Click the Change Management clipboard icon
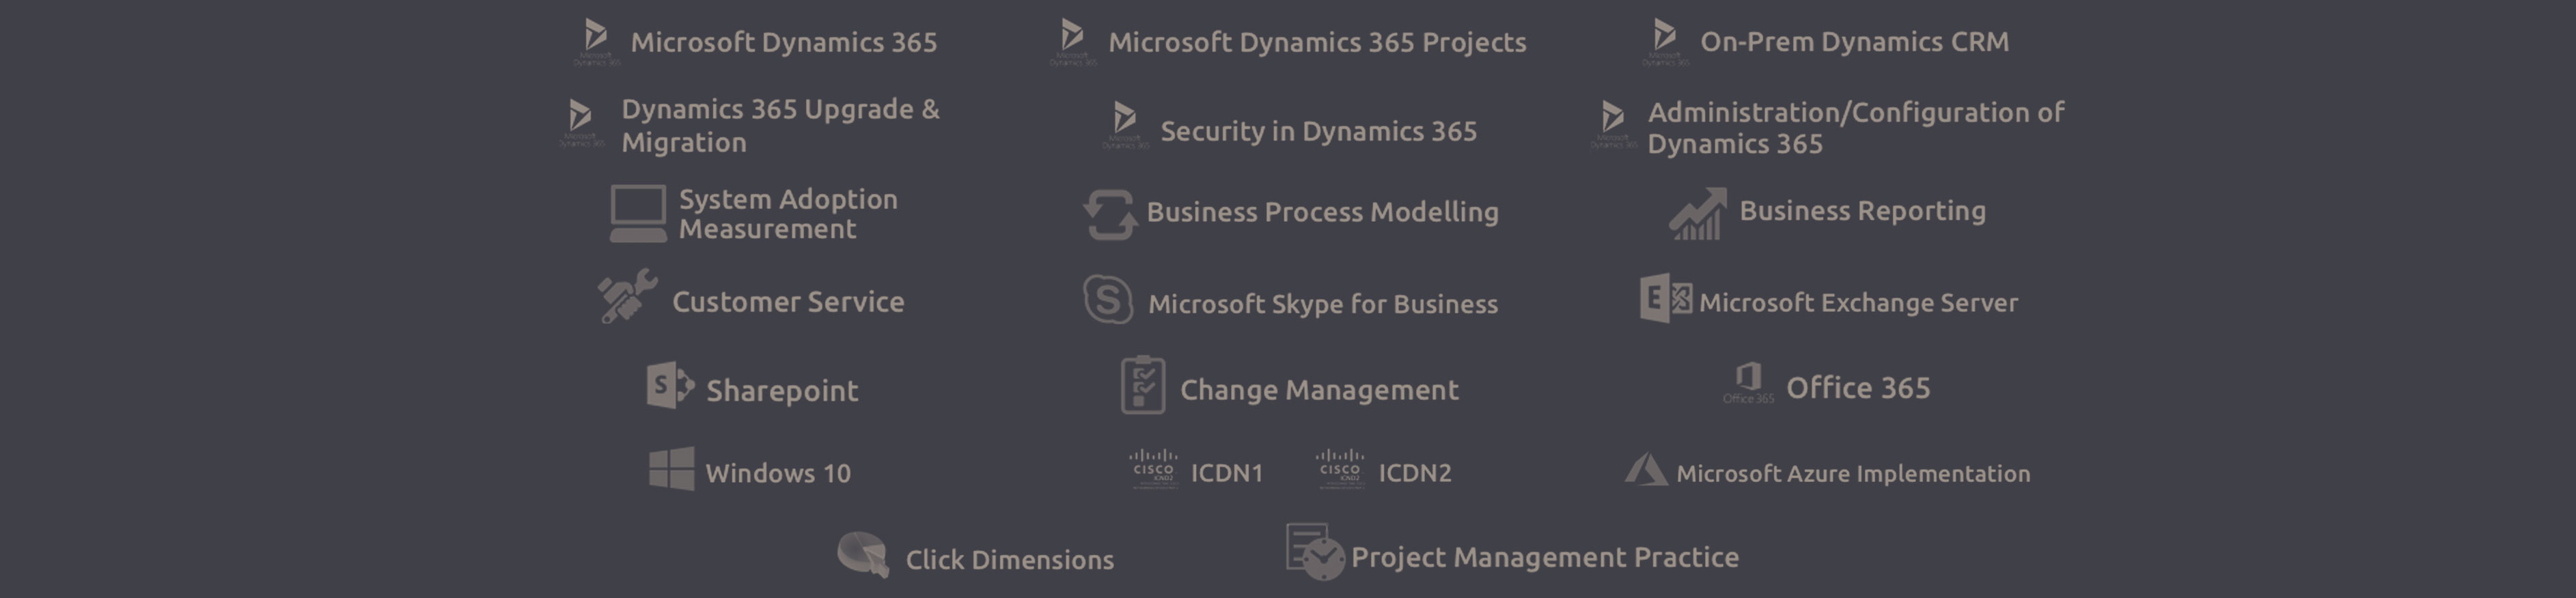 [x=1143, y=385]
